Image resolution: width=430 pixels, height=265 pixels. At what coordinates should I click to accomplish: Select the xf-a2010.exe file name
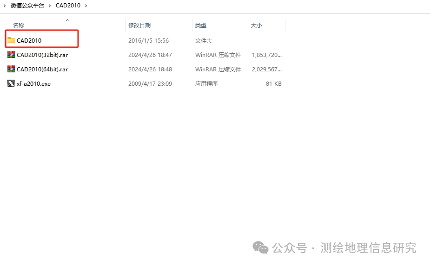tap(34, 83)
